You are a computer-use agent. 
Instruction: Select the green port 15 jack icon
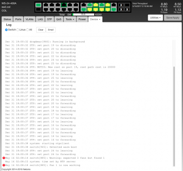coord(90,5)
